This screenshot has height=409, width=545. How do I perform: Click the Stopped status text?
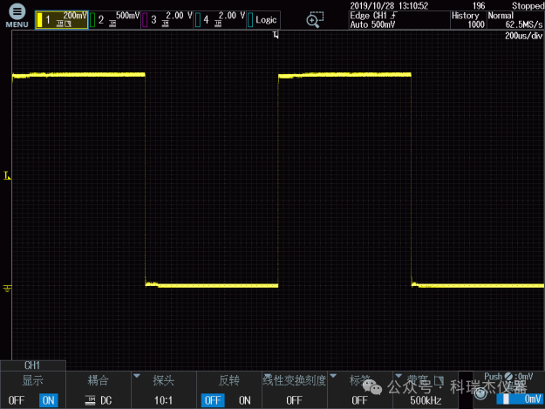(528, 5)
